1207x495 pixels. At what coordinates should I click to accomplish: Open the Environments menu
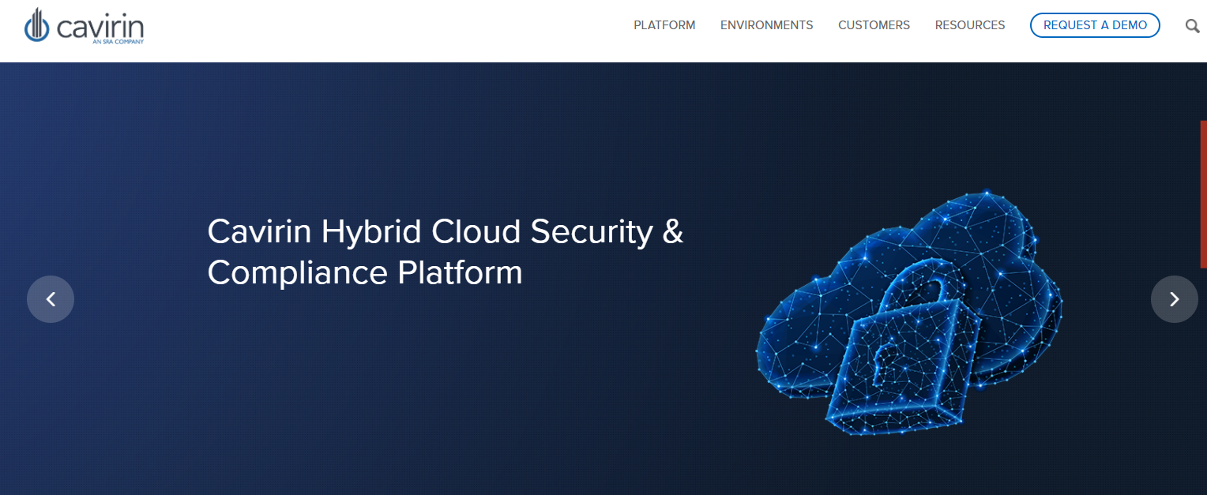pos(766,25)
